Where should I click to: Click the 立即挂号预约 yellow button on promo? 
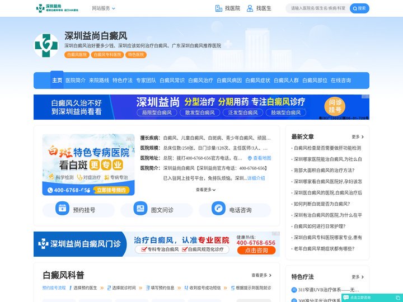(111, 190)
